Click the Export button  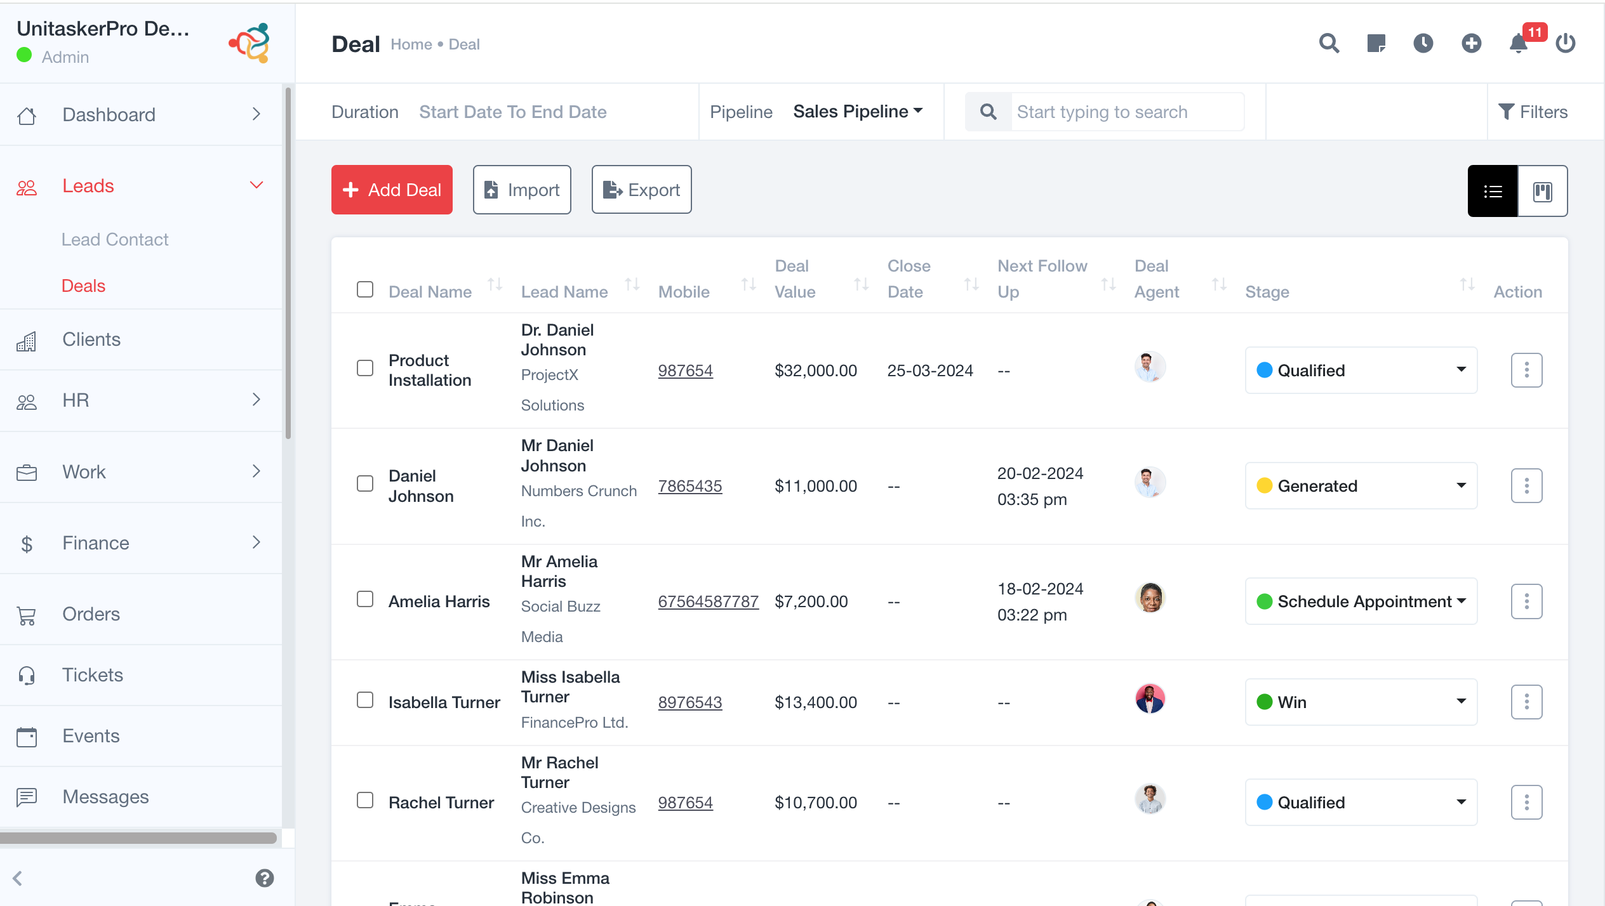click(641, 190)
